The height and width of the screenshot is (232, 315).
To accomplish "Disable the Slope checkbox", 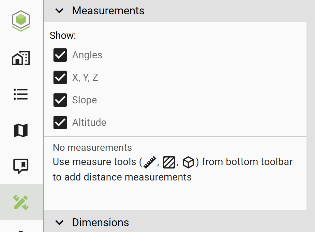I will click(60, 100).
